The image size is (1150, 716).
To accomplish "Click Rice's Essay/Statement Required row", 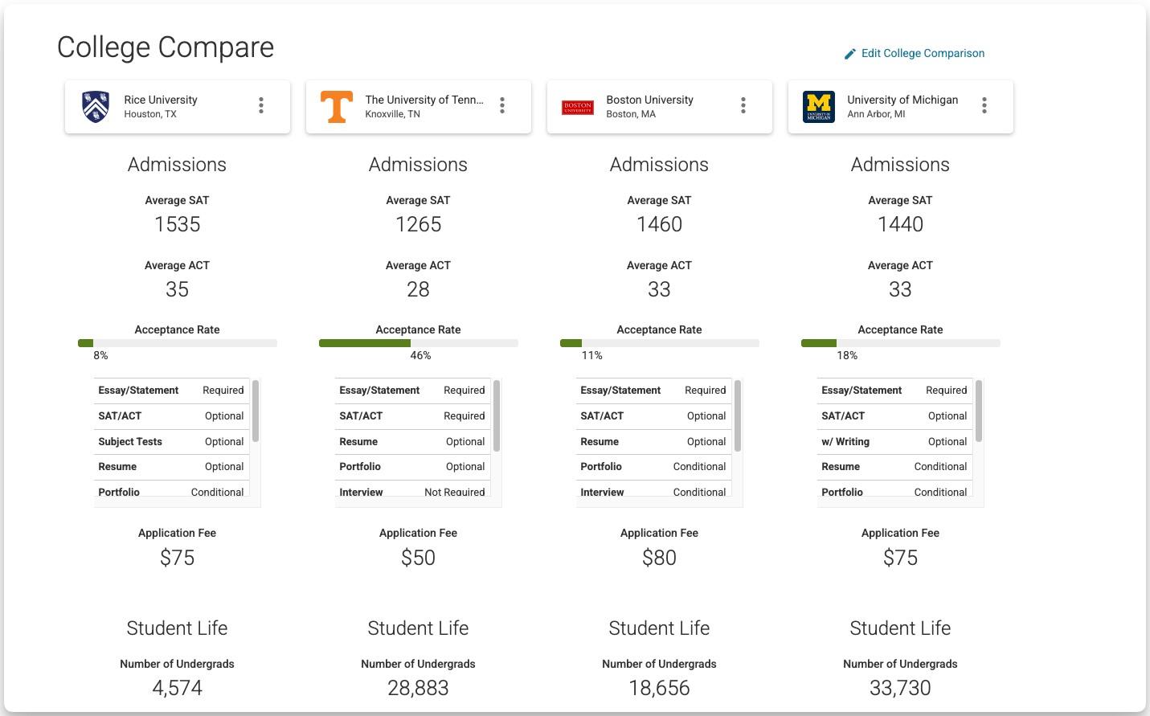I will 171,391.
